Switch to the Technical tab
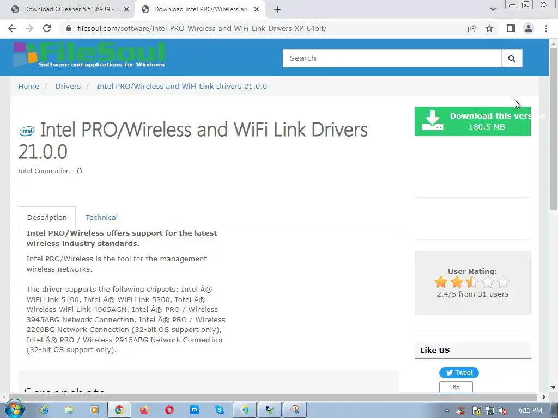 101,217
